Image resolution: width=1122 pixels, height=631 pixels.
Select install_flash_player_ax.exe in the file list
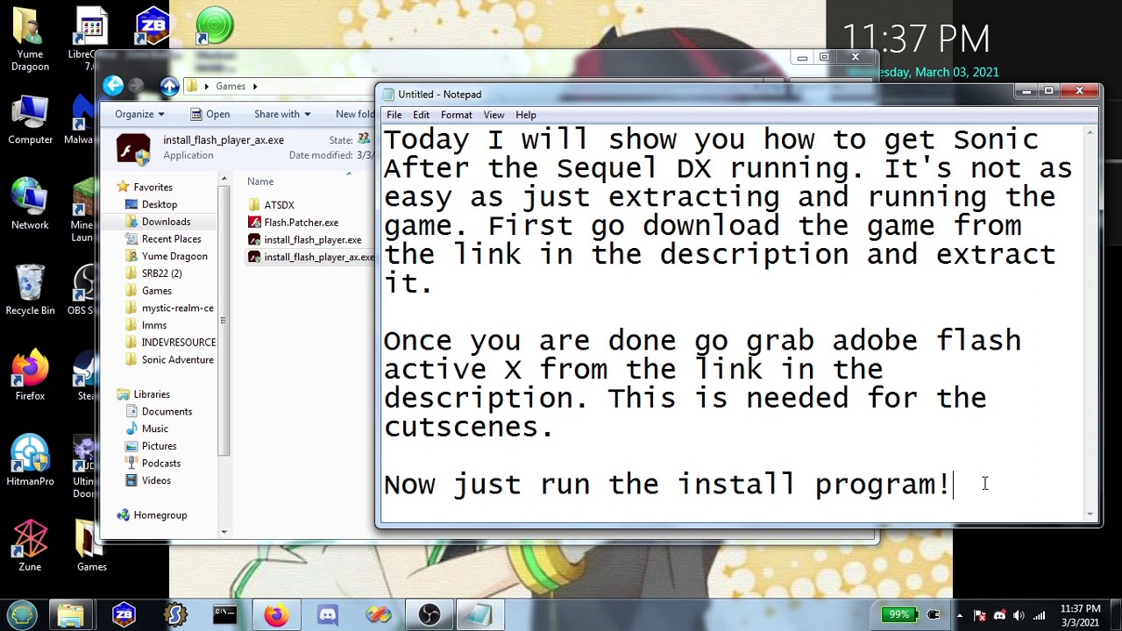click(310, 257)
